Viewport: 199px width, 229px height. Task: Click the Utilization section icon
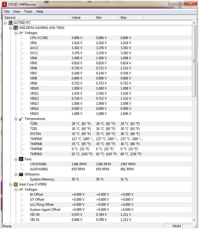(21, 174)
